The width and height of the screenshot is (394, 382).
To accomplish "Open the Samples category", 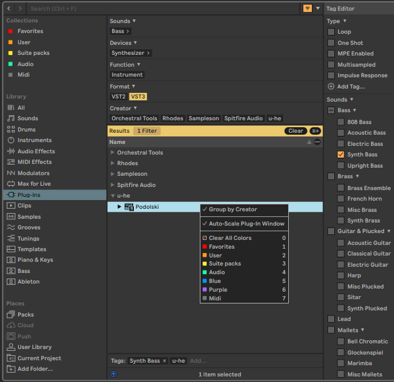I will pos(29,217).
